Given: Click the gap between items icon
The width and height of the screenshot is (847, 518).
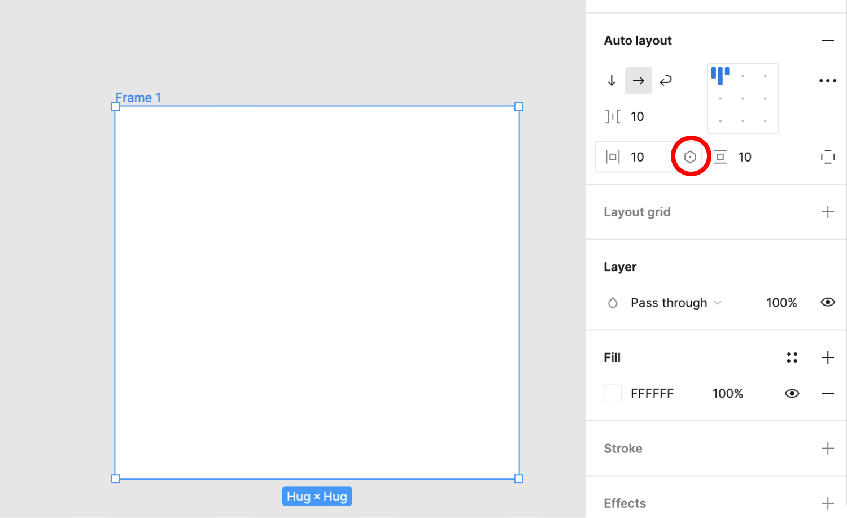Looking at the screenshot, I should pos(613,116).
